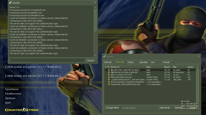Click ek$i sozluk pro server [1] BAGLAN link
This screenshot has height=115, width=206.
(33, 67)
